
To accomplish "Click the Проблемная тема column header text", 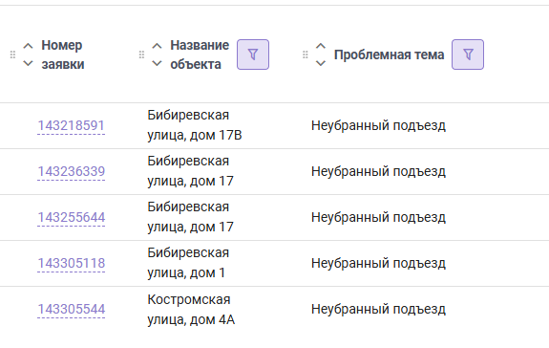I will click(389, 54).
